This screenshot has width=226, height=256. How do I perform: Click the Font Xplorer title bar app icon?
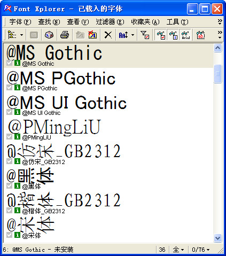coord(7,9)
